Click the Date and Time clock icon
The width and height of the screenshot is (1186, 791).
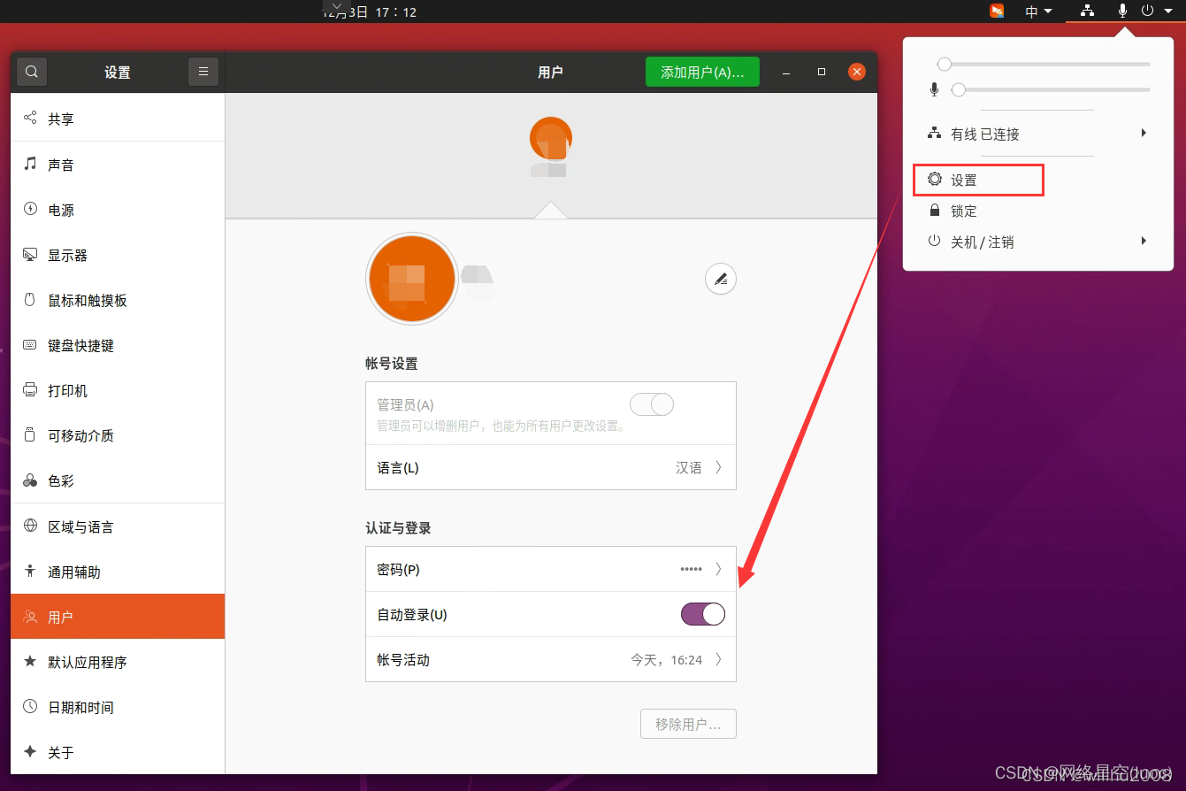tap(30, 706)
